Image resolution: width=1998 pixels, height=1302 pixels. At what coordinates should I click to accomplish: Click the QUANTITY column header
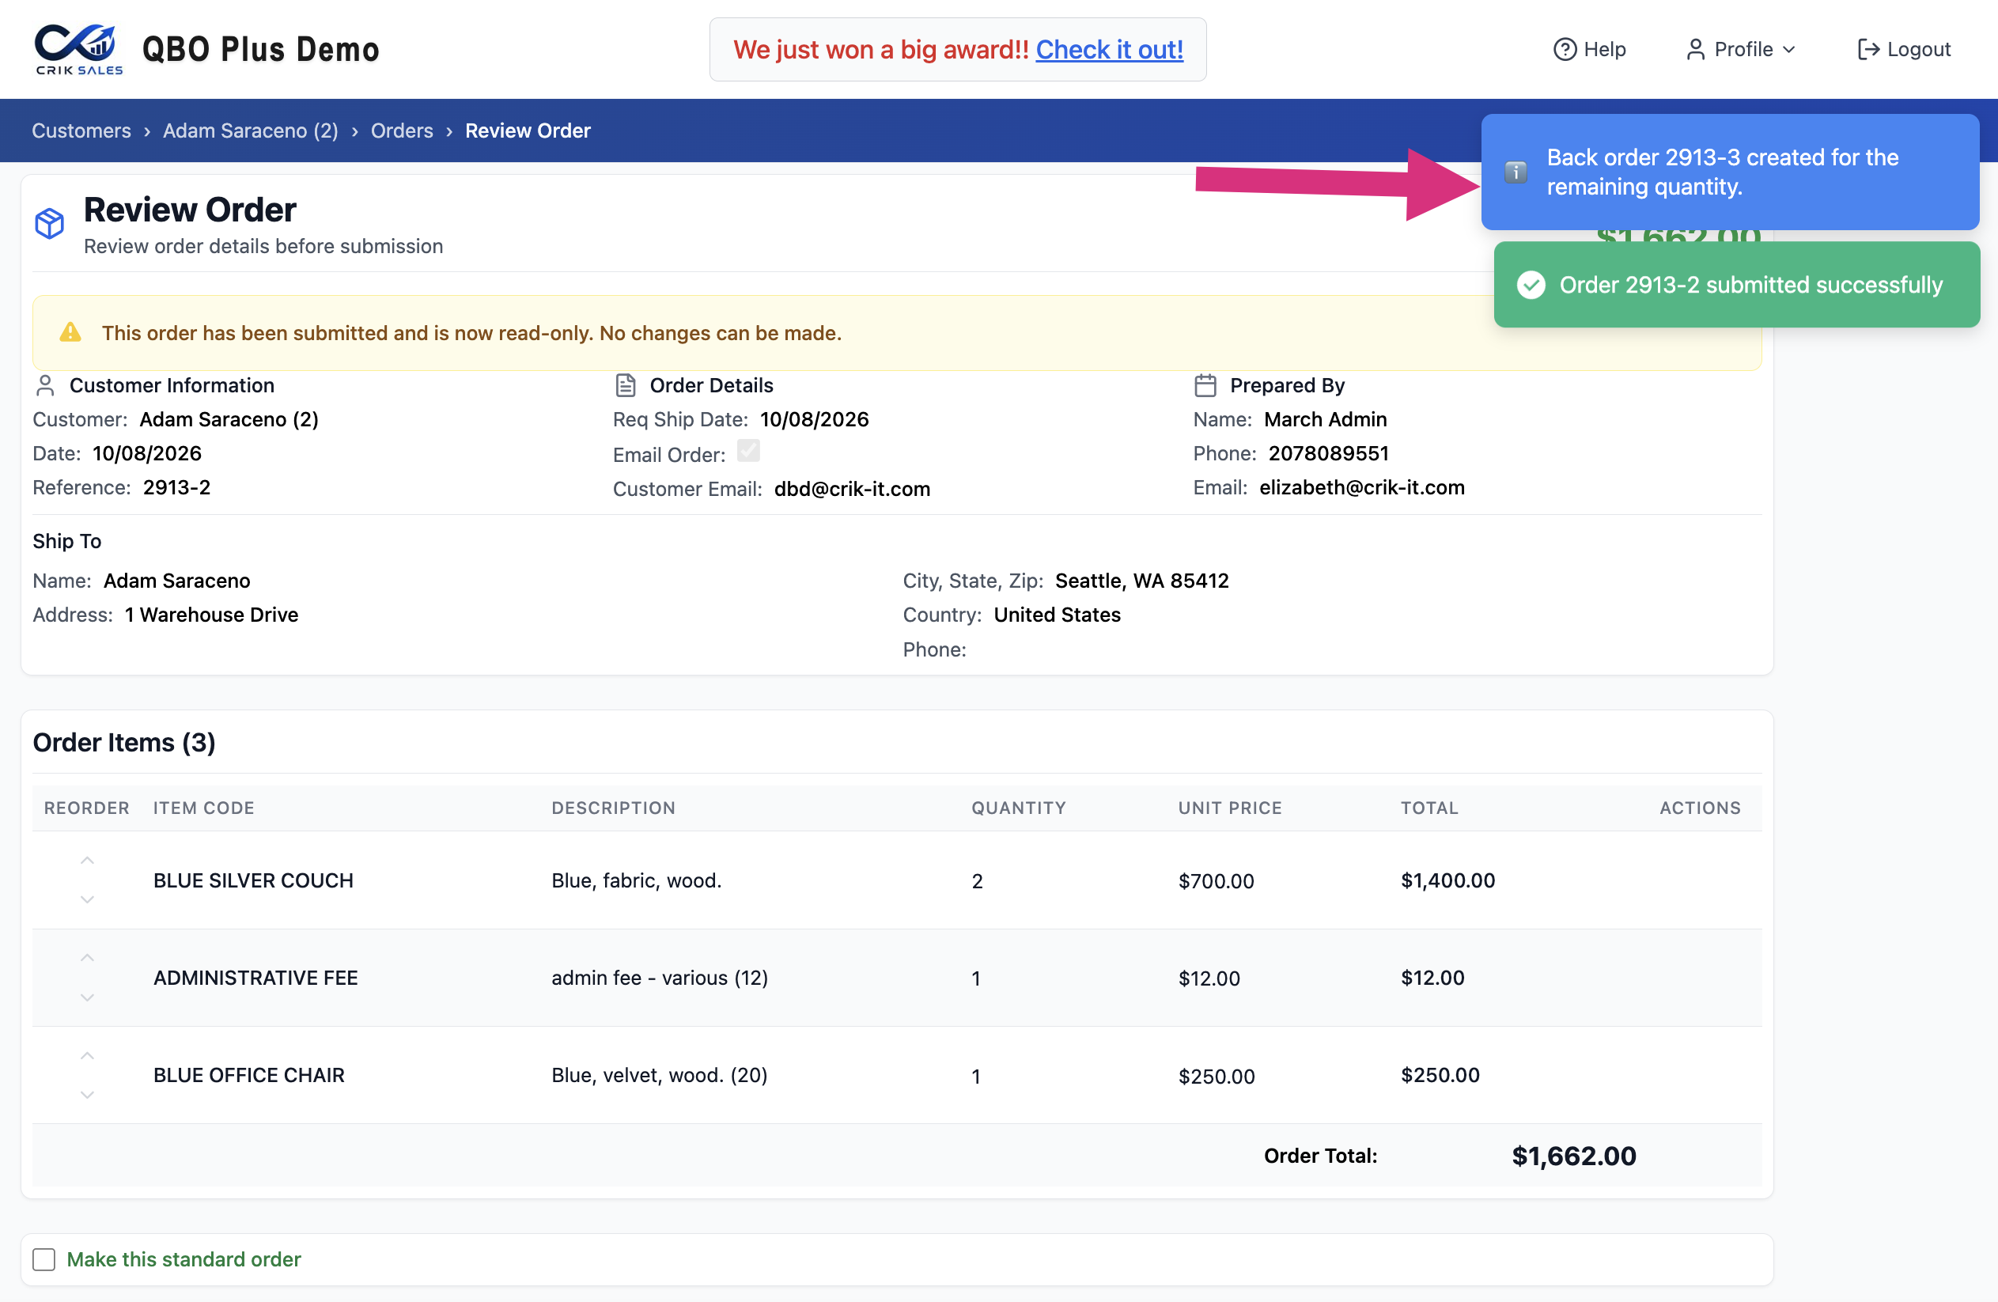1018,808
